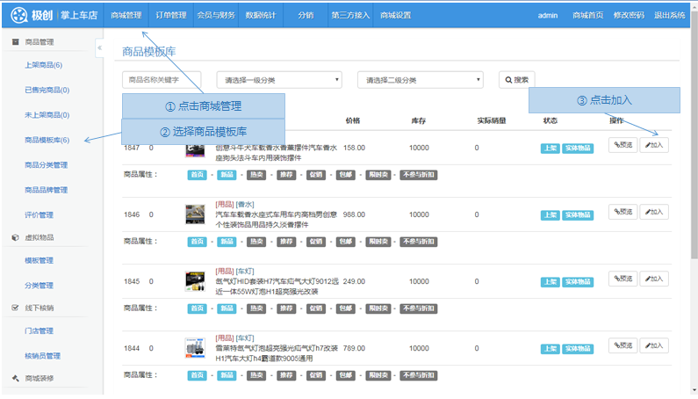Click the 商城装修 hammer icon
The image size is (698, 399).
(x=16, y=379)
